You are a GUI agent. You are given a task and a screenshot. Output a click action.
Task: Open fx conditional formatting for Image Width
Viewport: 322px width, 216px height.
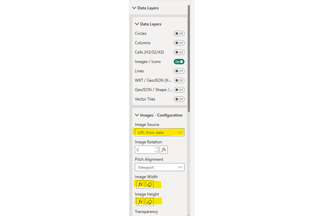(140, 185)
